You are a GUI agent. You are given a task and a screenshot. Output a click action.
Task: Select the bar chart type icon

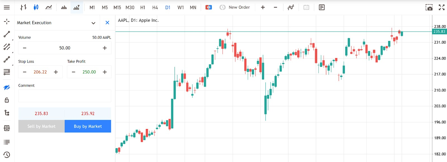[23, 7]
